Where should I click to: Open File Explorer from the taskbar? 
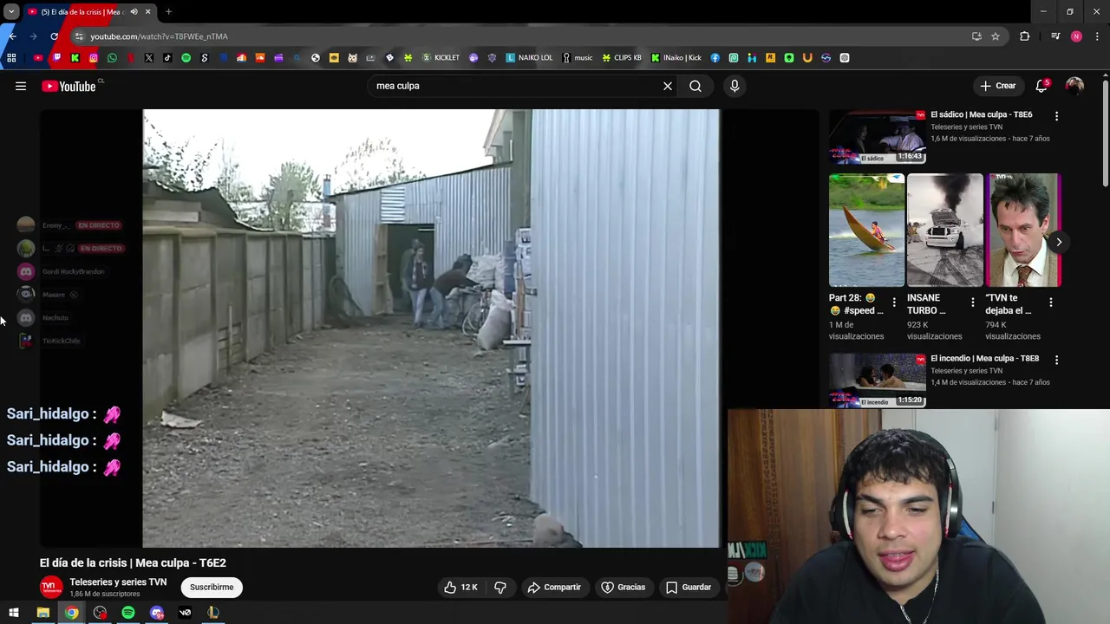click(42, 613)
